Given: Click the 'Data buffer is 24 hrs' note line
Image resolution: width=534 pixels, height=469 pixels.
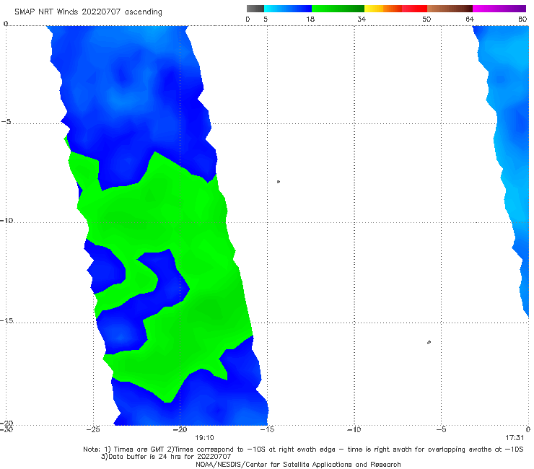Looking at the screenshot, I should click(166, 457).
